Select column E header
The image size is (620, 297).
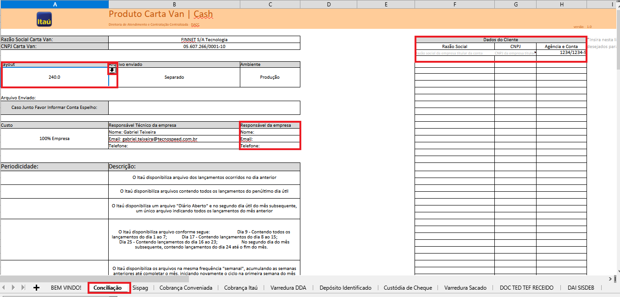coord(386,4)
